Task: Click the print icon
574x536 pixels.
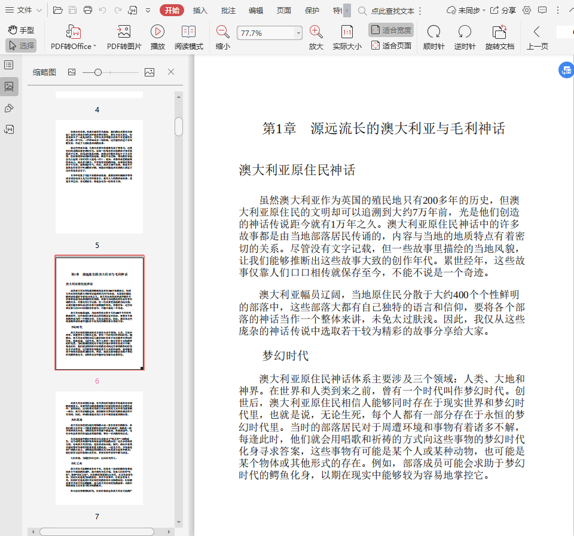Action: click(88, 10)
